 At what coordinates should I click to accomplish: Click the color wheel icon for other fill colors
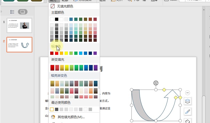(x=53, y=117)
